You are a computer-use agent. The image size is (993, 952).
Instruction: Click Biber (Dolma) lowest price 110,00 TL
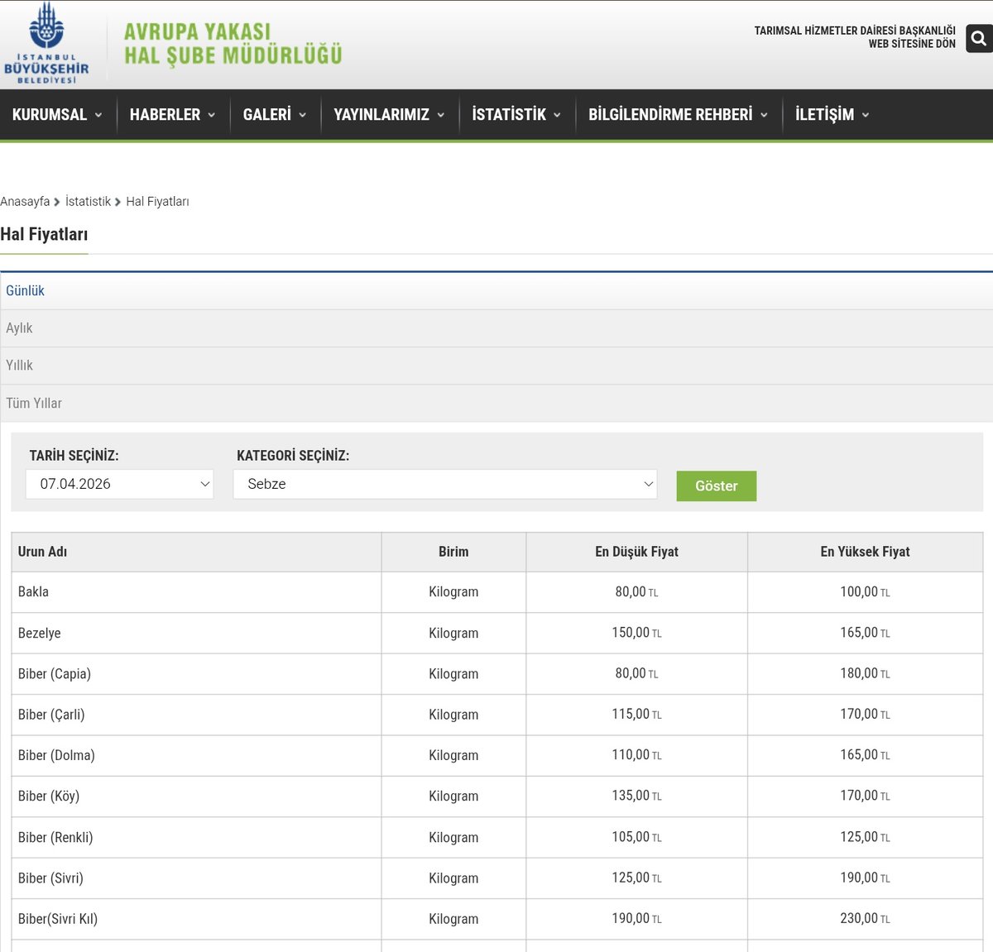click(x=636, y=755)
